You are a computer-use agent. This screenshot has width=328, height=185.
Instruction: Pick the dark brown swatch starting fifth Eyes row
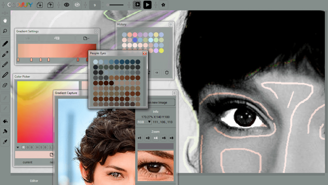point(95,83)
